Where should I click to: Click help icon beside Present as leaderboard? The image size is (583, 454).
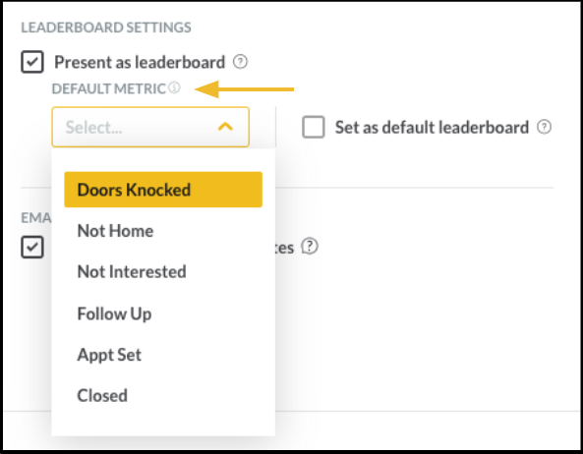pos(240,62)
